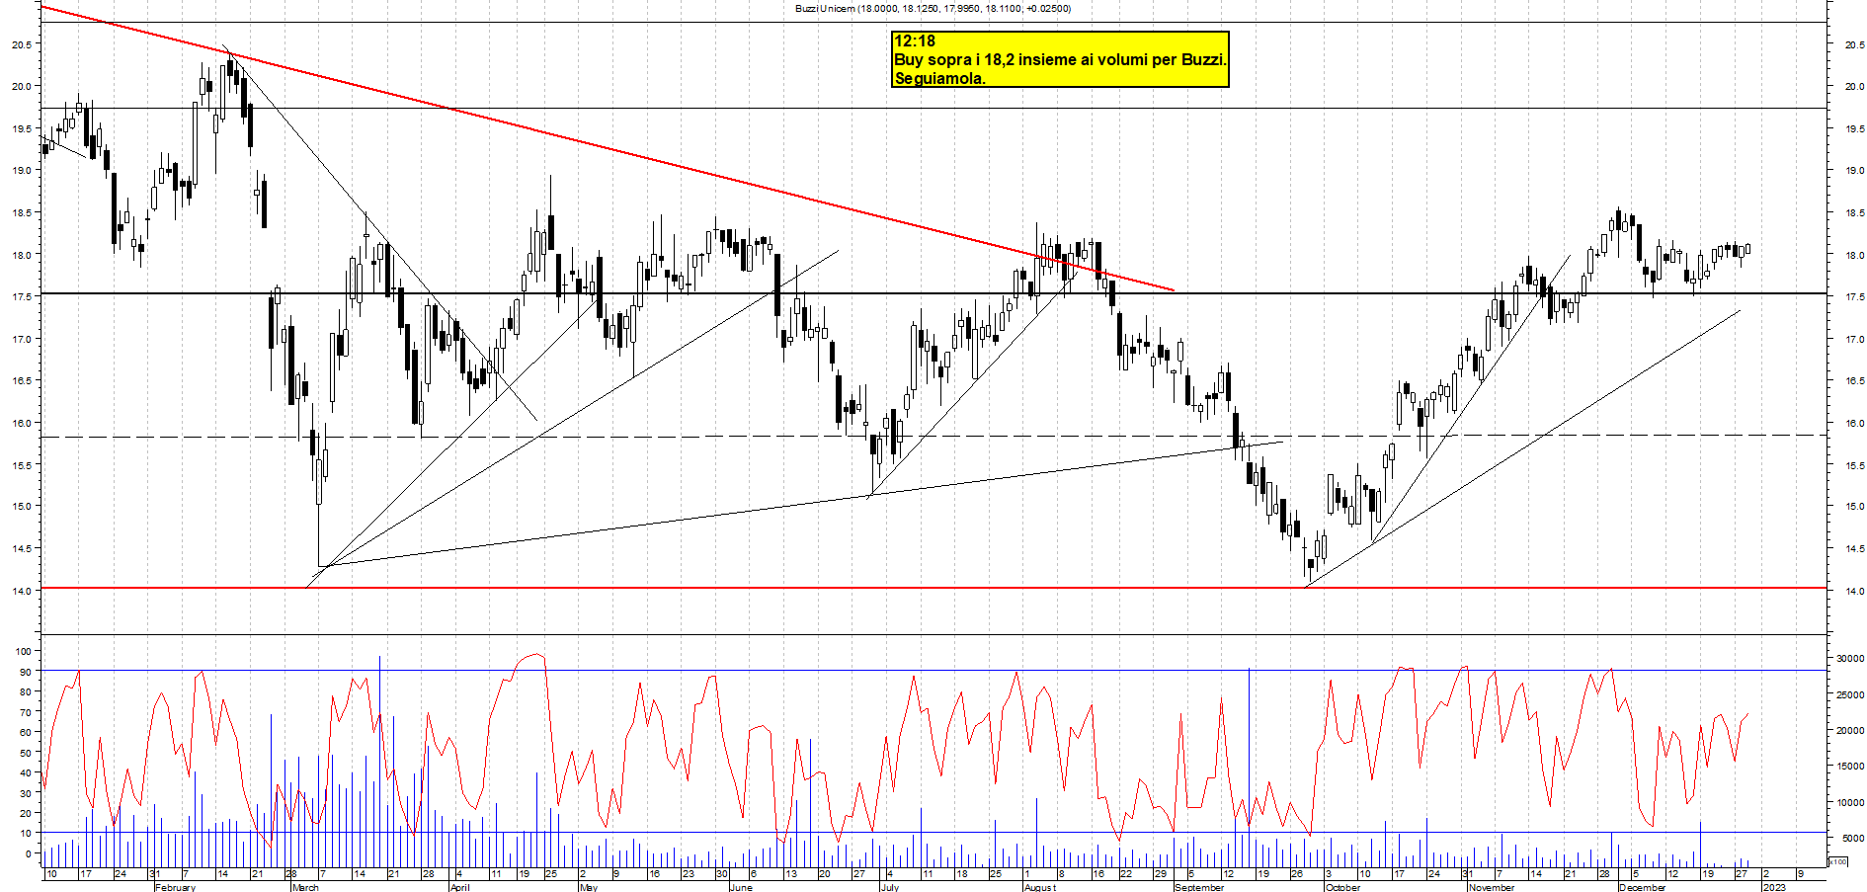Click the '2023' year label
The width and height of the screenshot is (1867, 892).
pyautogui.click(x=1774, y=887)
